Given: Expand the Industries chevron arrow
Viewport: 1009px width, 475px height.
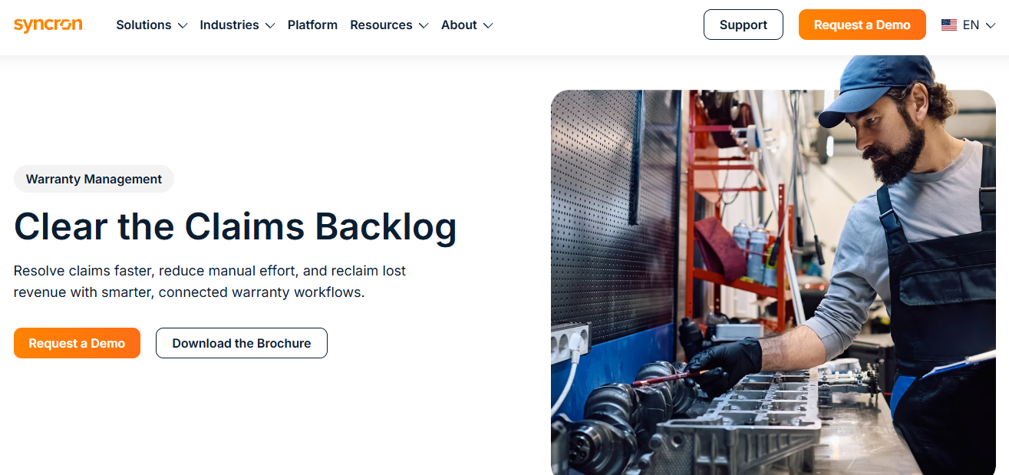Looking at the screenshot, I should tap(270, 25).
